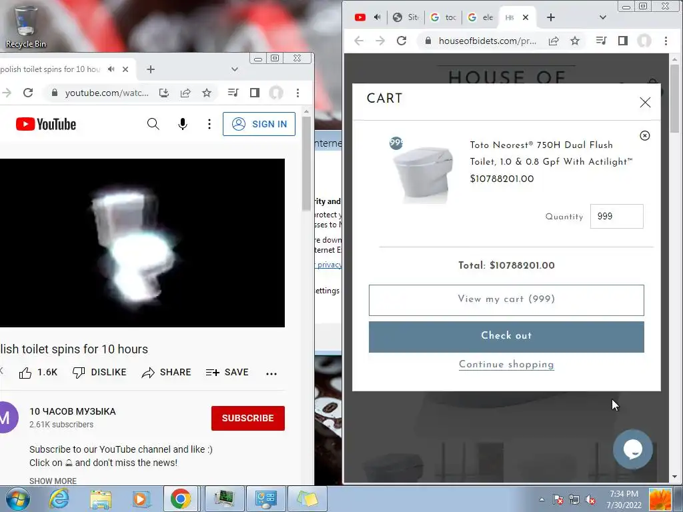Close the polish toilet YouTube tab

pyautogui.click(x=125, y=69)
